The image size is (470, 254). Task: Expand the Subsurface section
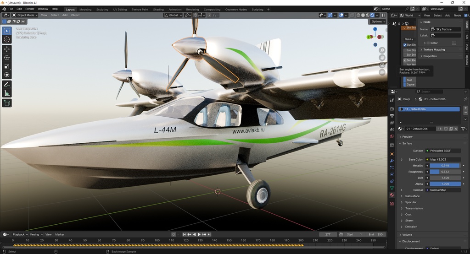(412, 196)
